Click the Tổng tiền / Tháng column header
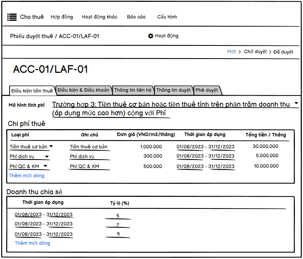 [x=266, y=135]
